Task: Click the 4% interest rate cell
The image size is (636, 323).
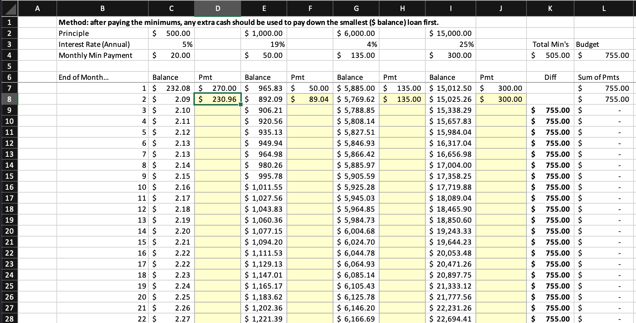Action: (x=356, y=44)
